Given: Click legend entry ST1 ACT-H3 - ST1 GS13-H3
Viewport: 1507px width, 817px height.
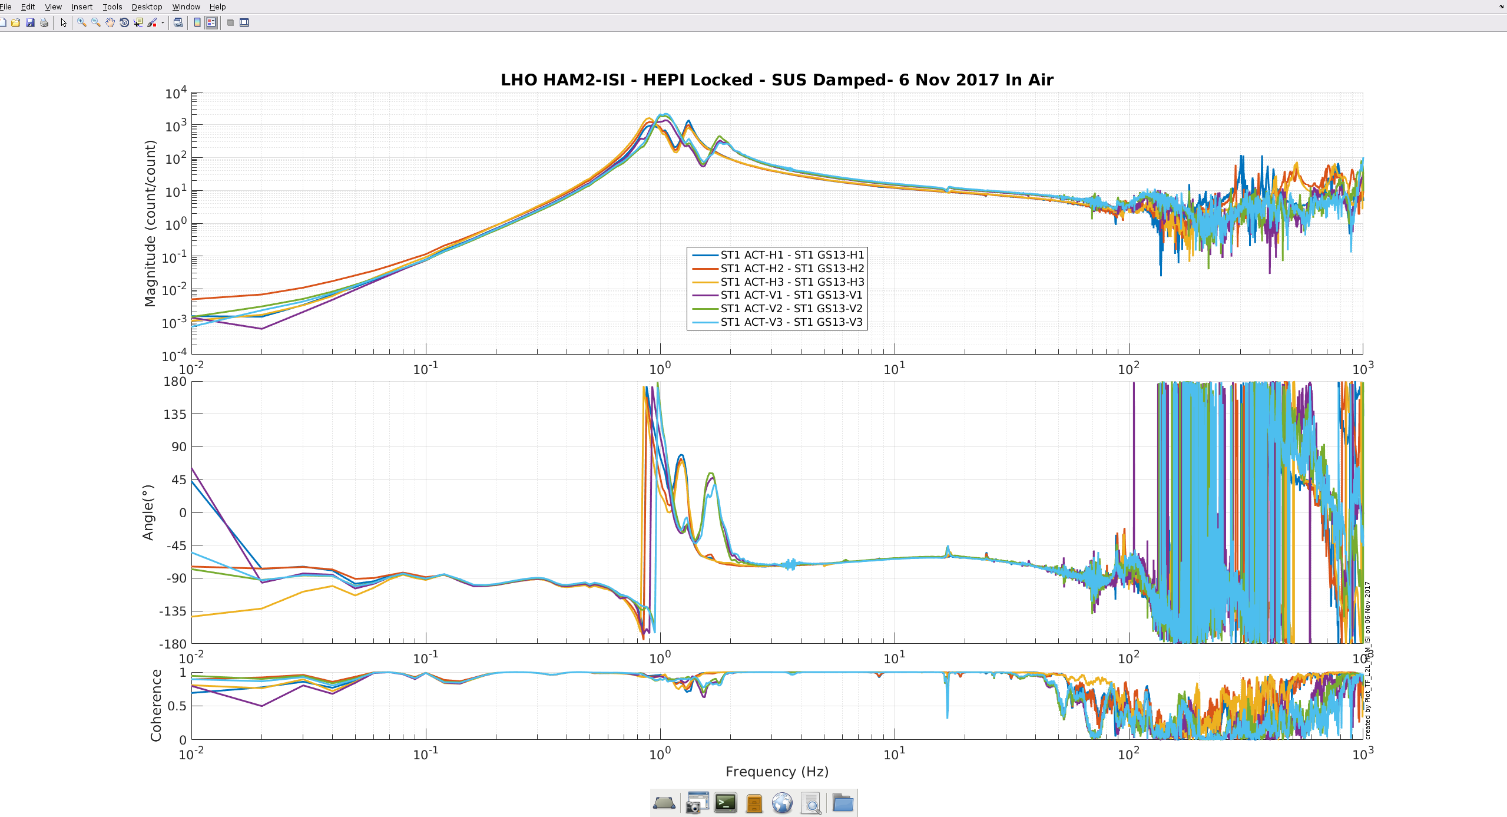Looking at the screenshot, I should [x=777, y=282].
